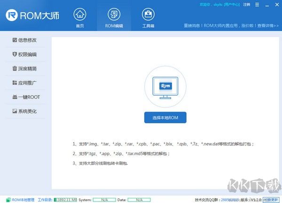Click the 检查更新 button
Screen dimensions: 282x203
point(271,200)
